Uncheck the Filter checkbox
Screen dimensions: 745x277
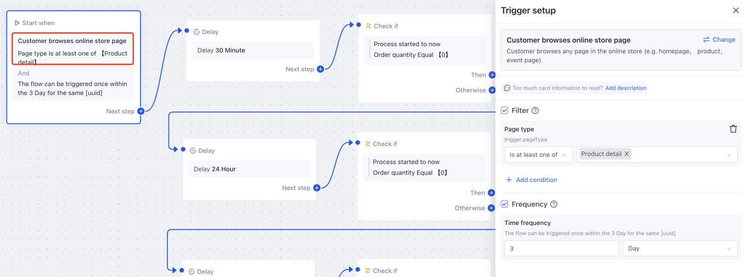(x=505, y=111)
